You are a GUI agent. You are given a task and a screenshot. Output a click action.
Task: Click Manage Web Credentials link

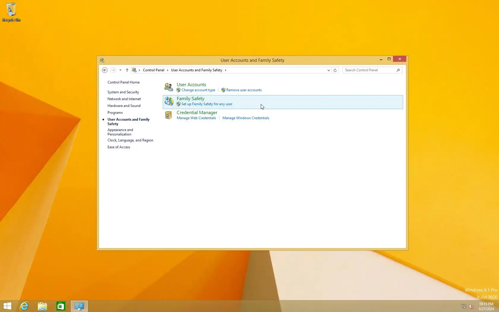(x=196, y=118)
